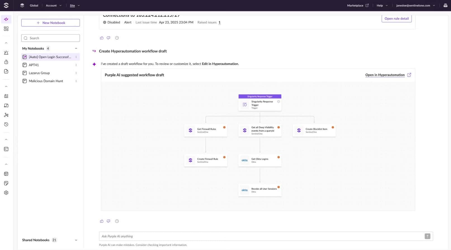Viewport: 451px width, 250px height.
Task: Open the padlock icon in sidebar
Action: tap(6, 62)
